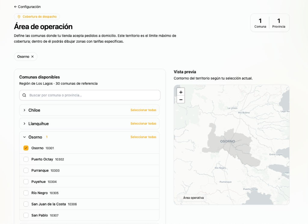Check the Puerto Octay checkbox

coord(26,159)
